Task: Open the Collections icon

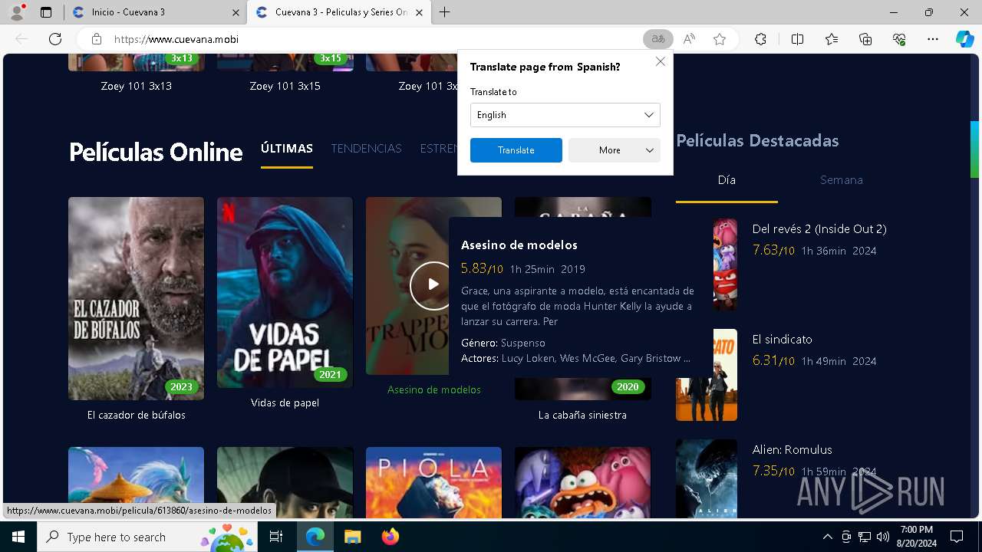Action: click(x=865, y=39)
